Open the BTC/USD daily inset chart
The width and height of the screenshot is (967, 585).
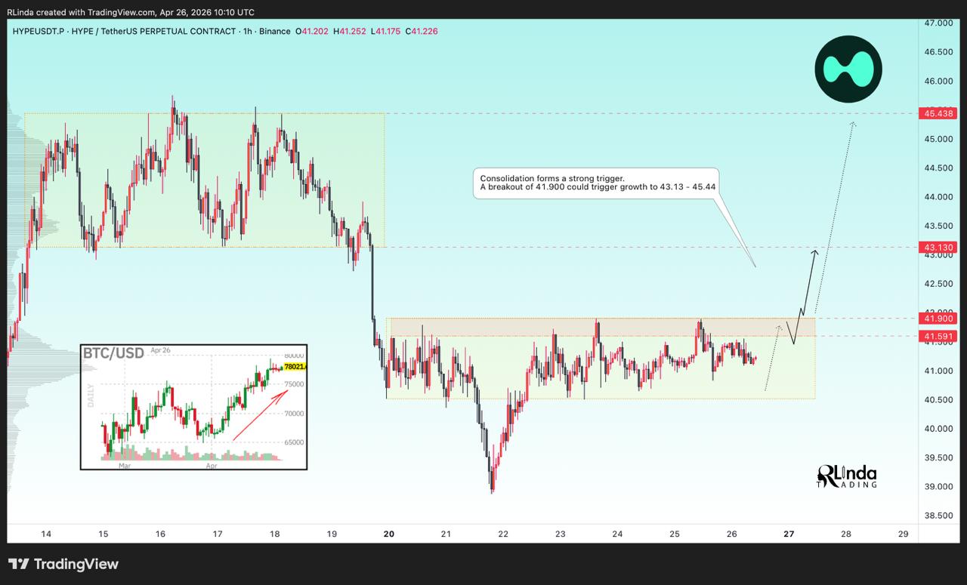pyautogui.click(x=193, y=408)
